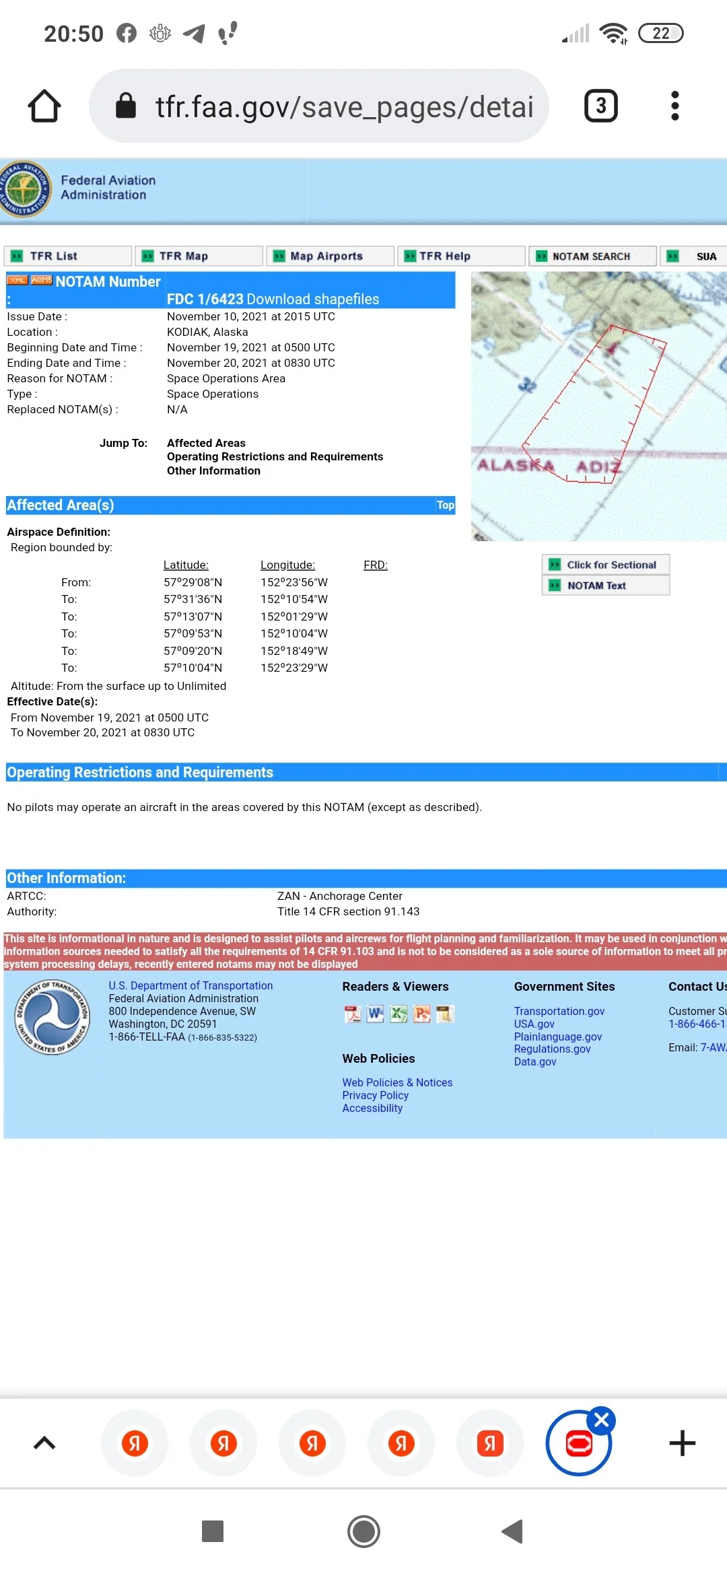Tap the Android recent apps square

click(x=213, y=1531)
